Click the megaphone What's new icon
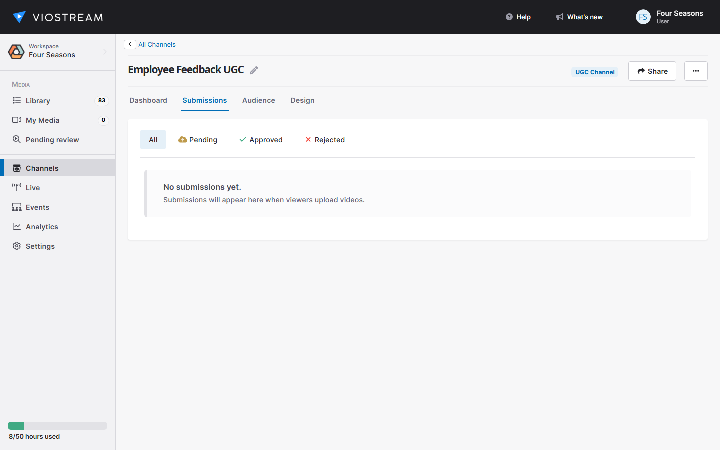 [560, 17]
